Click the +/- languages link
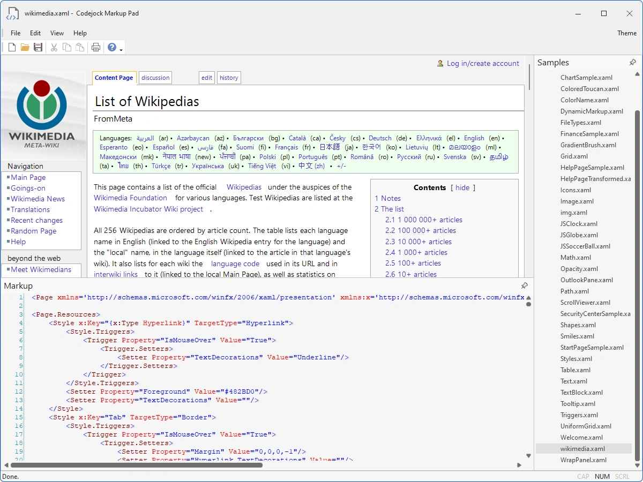Viewport: 643px width, 482px height. click(341, 166)
